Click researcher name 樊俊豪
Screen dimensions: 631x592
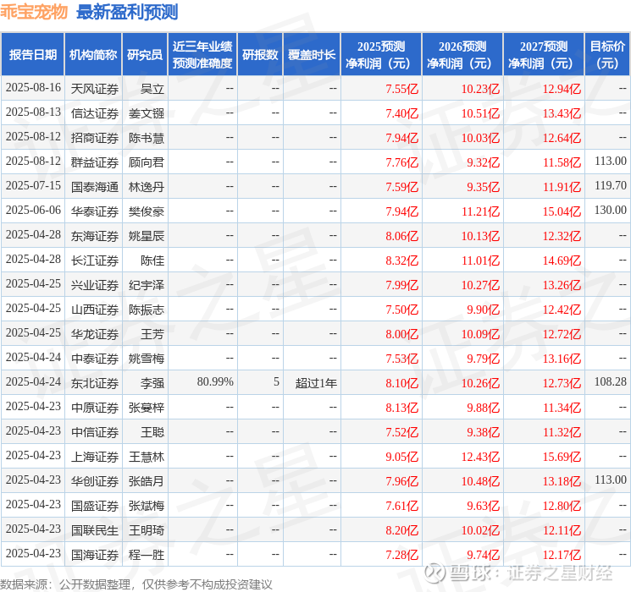146,211
